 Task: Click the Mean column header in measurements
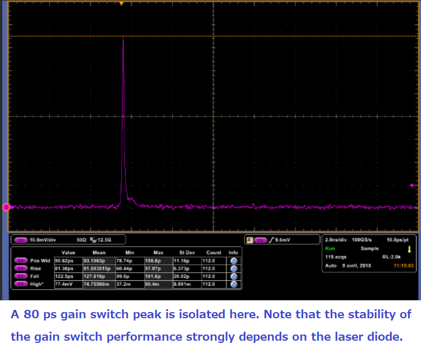point(98,253)
